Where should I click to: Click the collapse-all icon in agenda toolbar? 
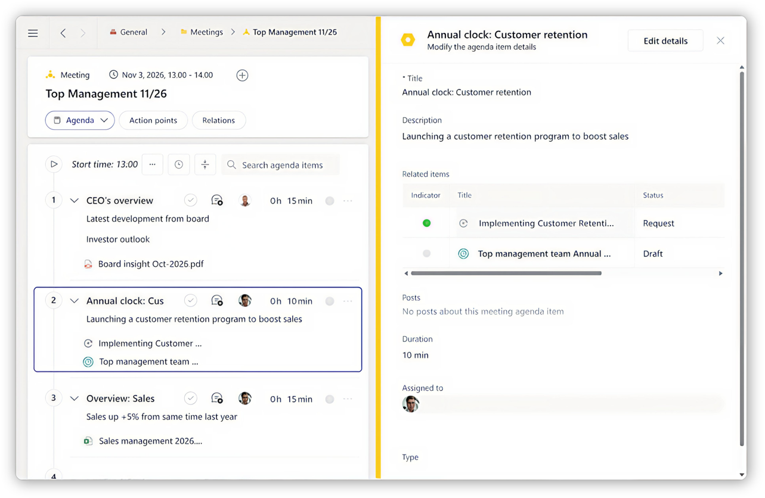click(x=205, y=165)
